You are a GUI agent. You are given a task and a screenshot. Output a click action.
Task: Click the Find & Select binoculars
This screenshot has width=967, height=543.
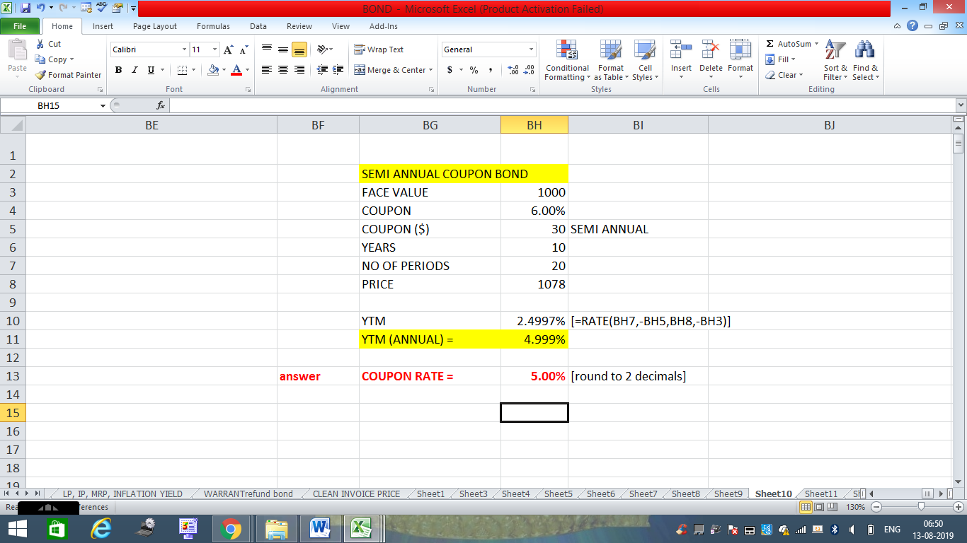click(864, 51)
